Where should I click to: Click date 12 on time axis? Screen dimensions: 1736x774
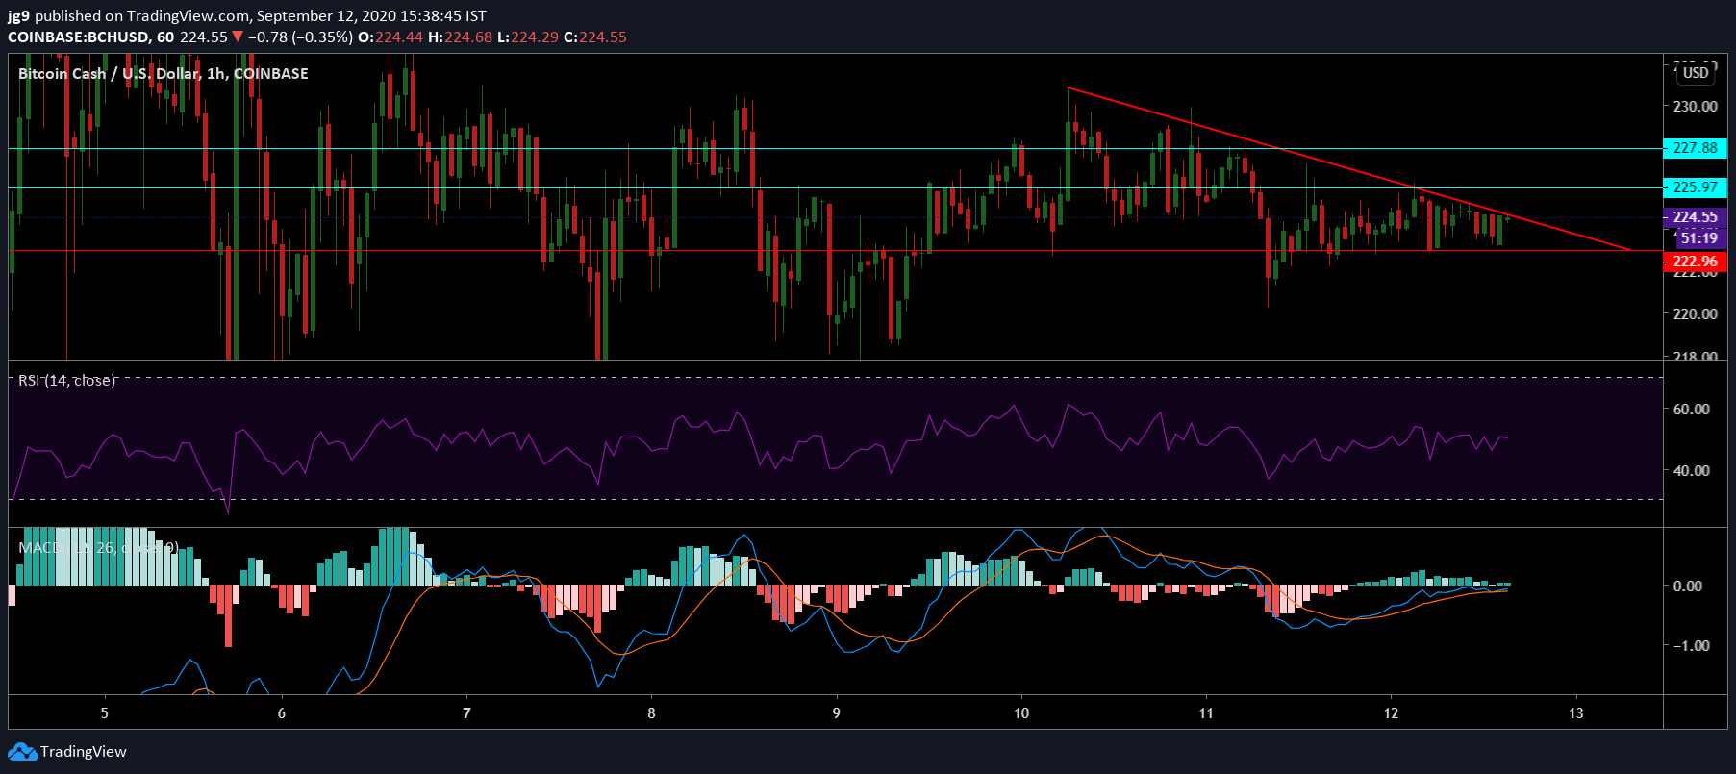pos(1391,713)
